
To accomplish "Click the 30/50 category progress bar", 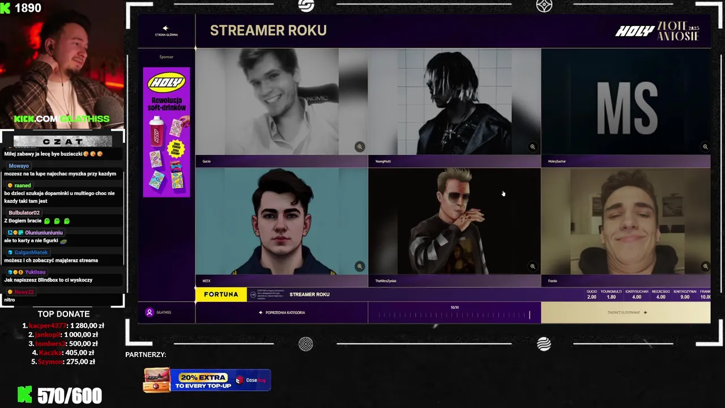I will 454,313.
